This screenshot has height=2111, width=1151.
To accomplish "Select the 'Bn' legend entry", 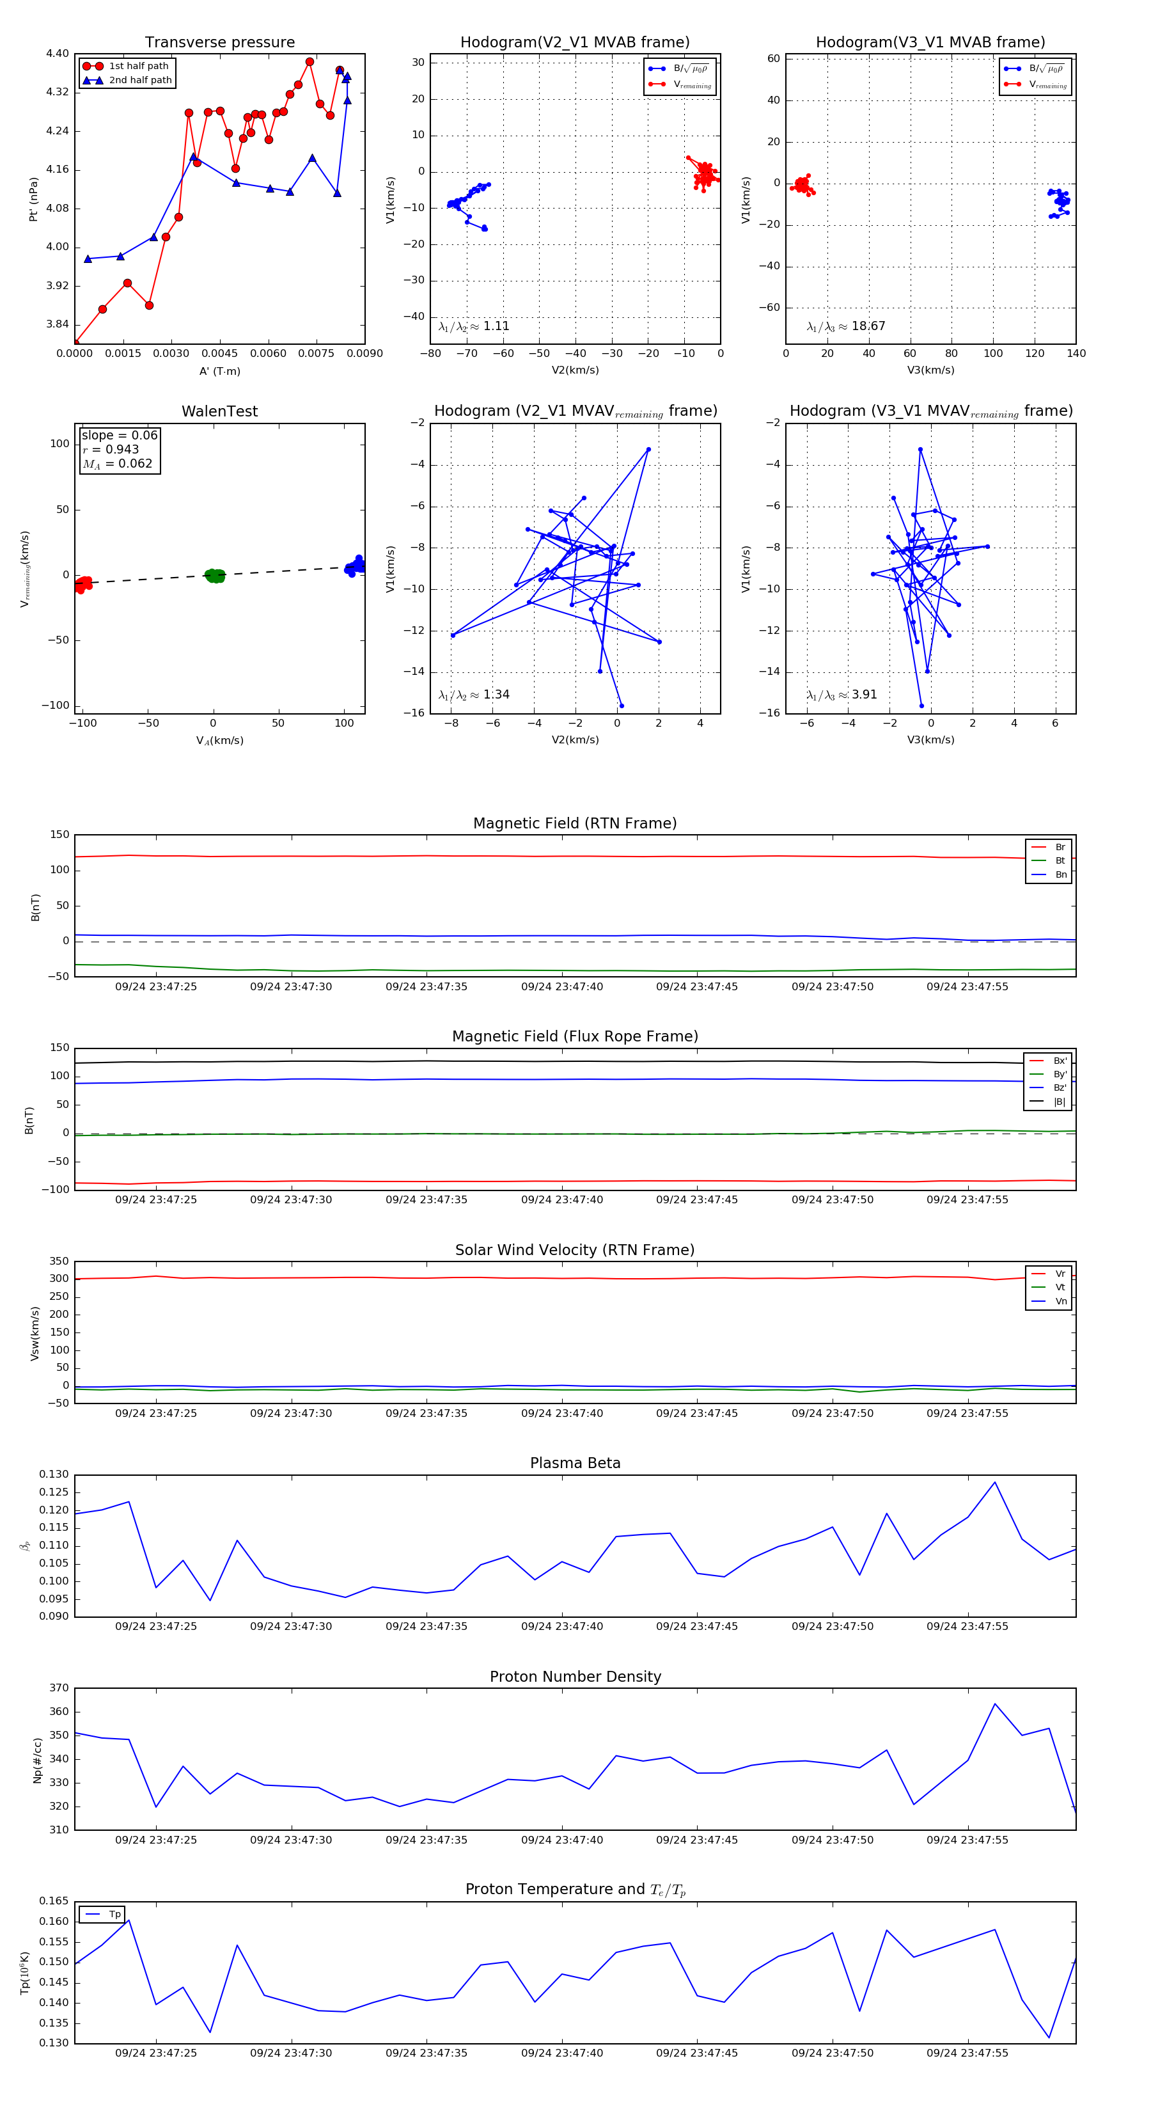I will [1049, 874].
